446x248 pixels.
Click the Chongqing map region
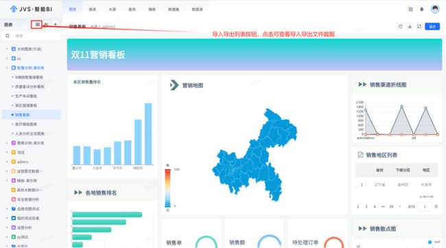coord(255,155)
